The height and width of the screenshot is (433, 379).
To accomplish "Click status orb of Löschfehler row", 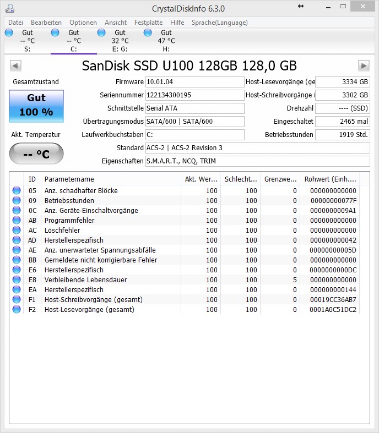I will pyautogui.click(x=17, y=230).
